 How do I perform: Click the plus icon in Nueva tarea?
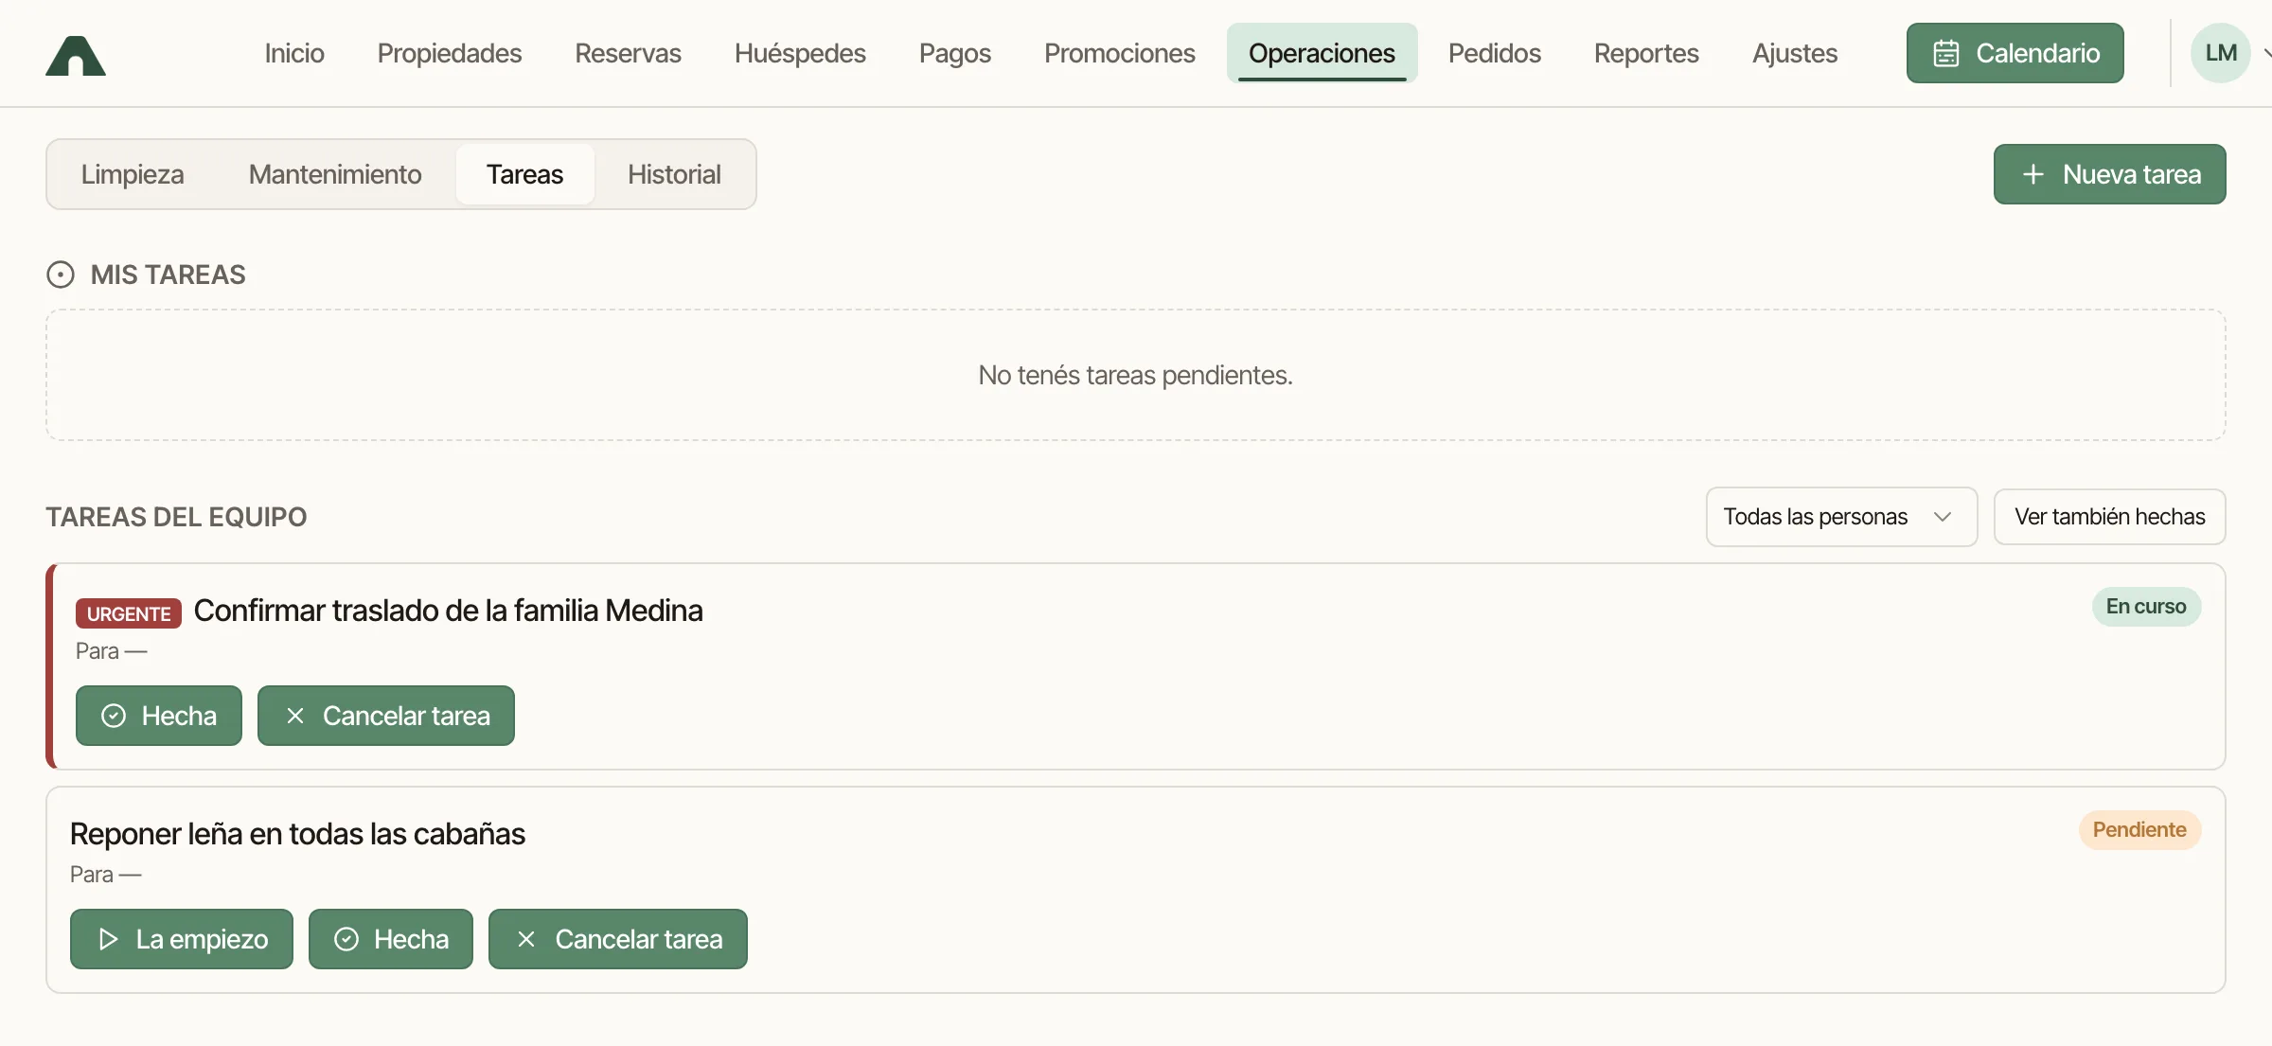tap(2032, 174)
